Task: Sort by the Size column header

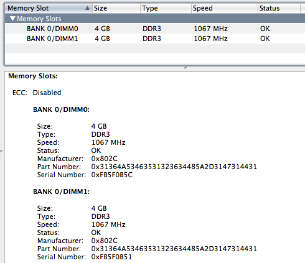Action: pyautogui.click(x=116, y=8)
